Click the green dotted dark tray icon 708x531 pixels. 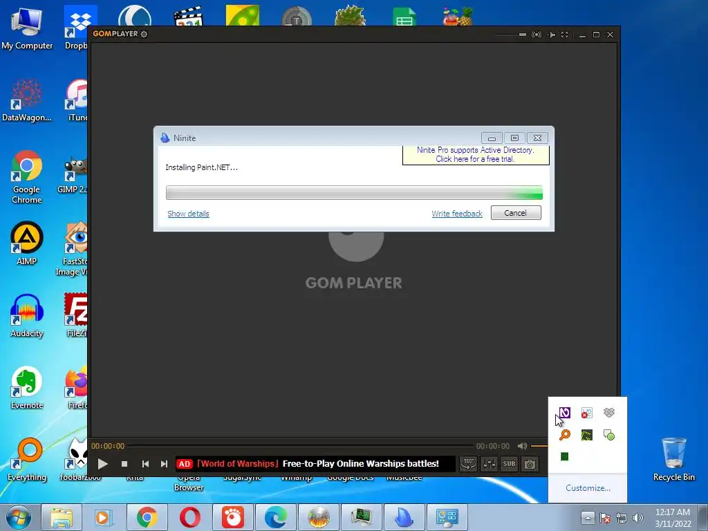pos(586,435)
